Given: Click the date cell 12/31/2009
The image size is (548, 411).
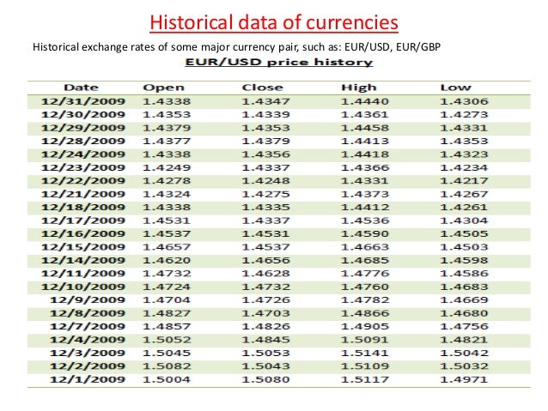Looking at the screenshot, I should [83, 101].
